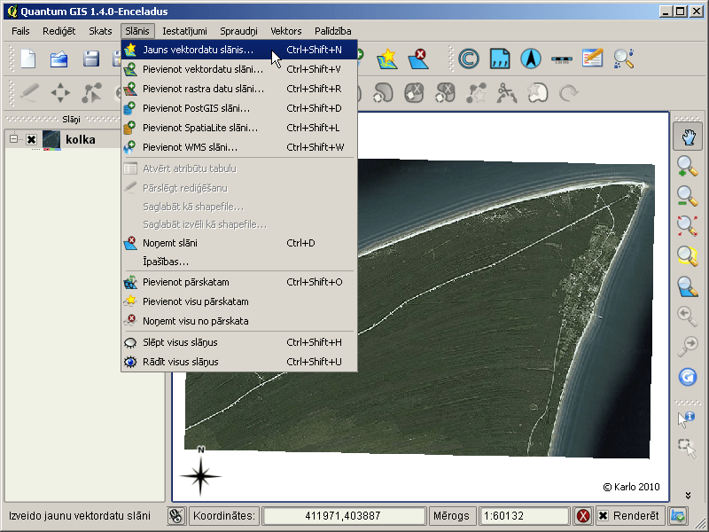Click the running figure editing toolbar icon
The width and height of the screenshot is (709, 532).
coord(506,93)
